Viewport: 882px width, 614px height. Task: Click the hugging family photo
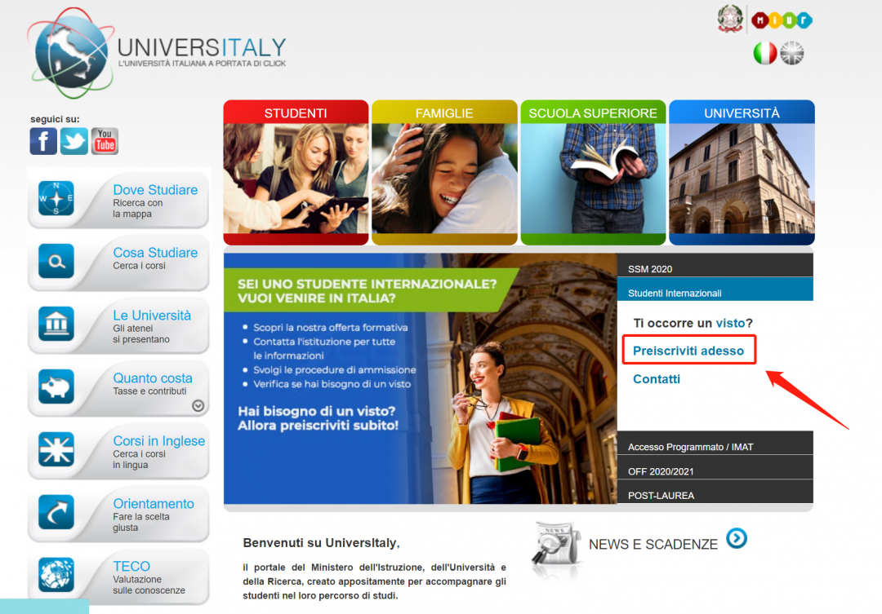(444, 179)
